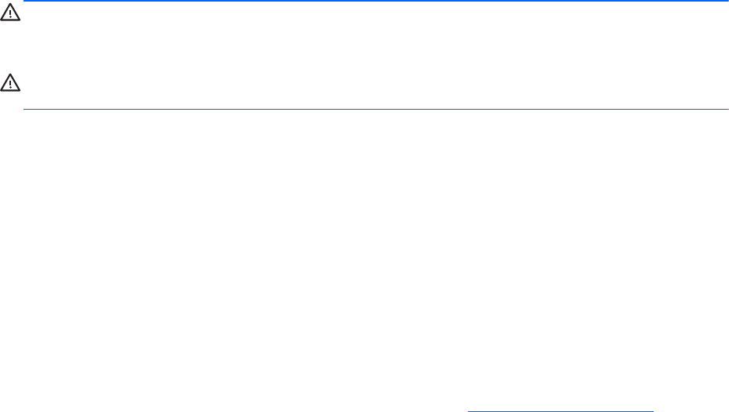Click the second warning triangle icon
Viewport: 729px width, 412px height.
pos(13,82)
